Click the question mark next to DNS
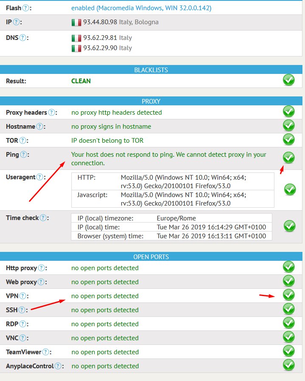This screenshot has height=381, width=305. [23, 37]
